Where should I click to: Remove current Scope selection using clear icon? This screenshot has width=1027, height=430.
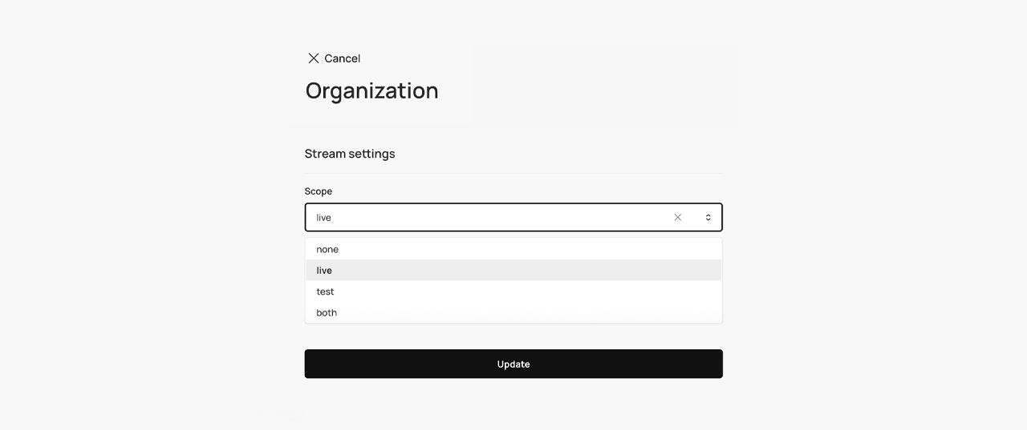pyautogui.click(x=677, y=217)
